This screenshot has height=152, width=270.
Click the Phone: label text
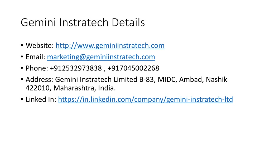click(x=37, y=68)
